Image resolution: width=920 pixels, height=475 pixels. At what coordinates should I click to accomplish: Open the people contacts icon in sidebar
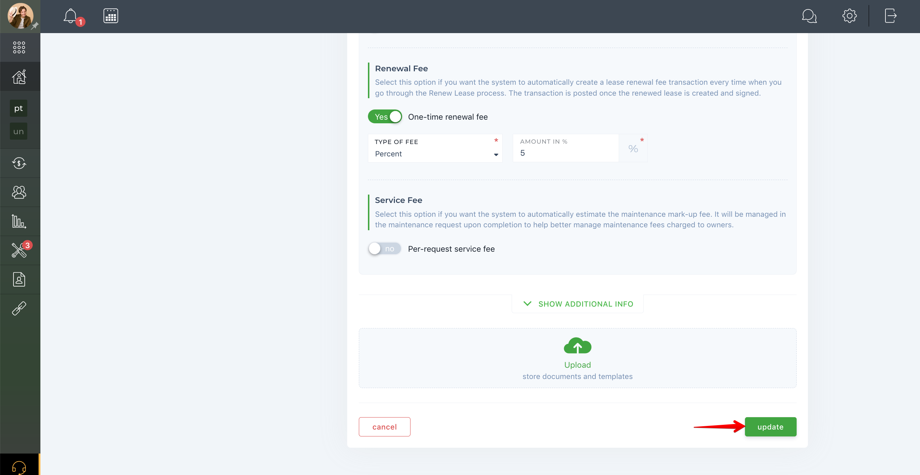(19, 192)
